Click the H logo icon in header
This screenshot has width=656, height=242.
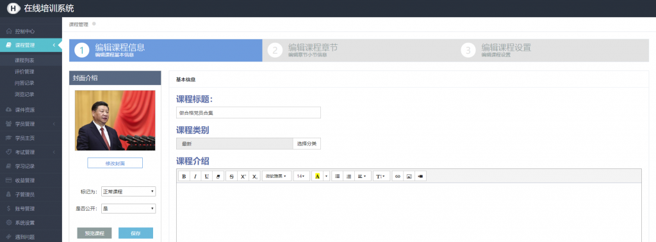point(14,8)
